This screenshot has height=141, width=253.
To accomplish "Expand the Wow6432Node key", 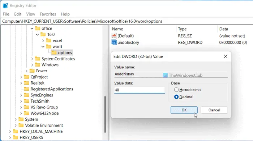I will tap(21, 113).
